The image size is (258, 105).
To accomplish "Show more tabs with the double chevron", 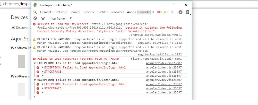I will click(x=153, y=12).
